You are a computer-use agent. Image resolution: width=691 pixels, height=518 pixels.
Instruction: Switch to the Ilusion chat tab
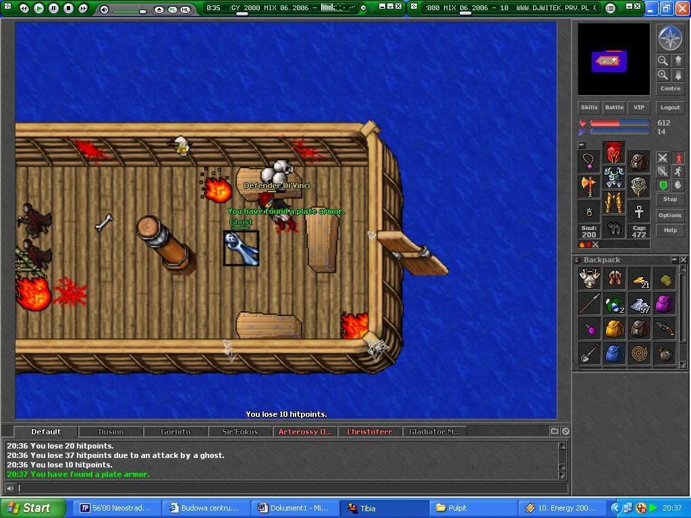111,432
